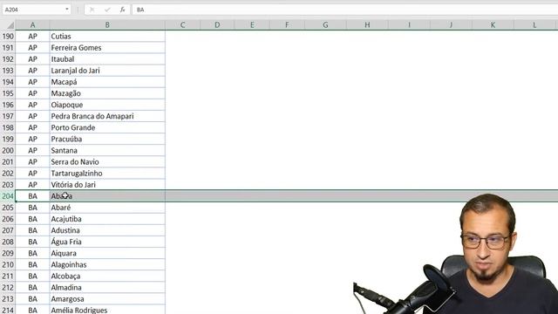Click AP cell in row 203

coord(32,184)
